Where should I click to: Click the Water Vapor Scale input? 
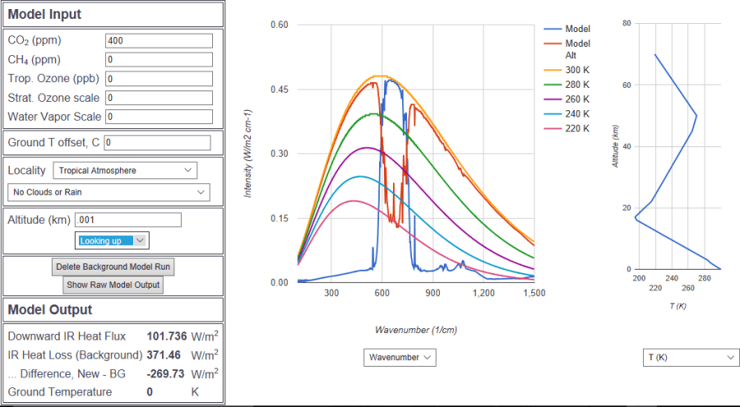[x=159, y=117]
